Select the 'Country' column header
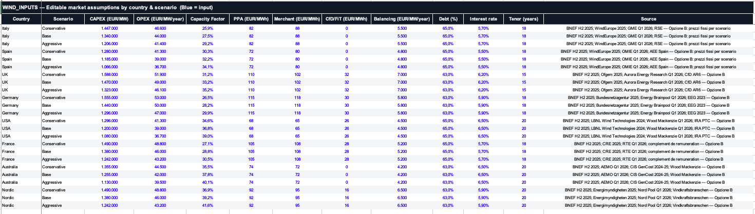 [x=21, y=19]
